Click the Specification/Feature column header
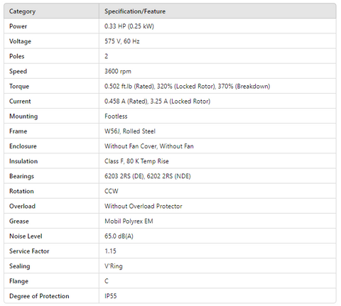 click(135, 11)
